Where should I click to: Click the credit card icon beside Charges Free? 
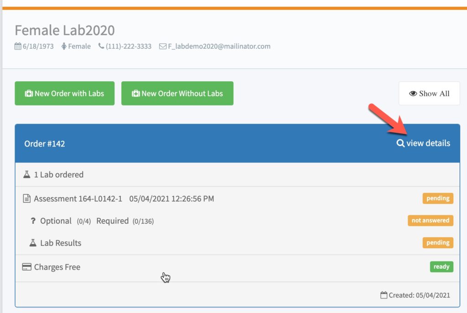coord(27,267)
